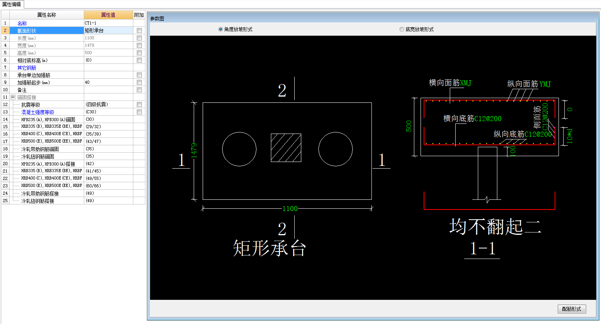Click the 抗震等级 value (四级抗震)
Viewport: 601px width, 324px height.
click(108, 104)
